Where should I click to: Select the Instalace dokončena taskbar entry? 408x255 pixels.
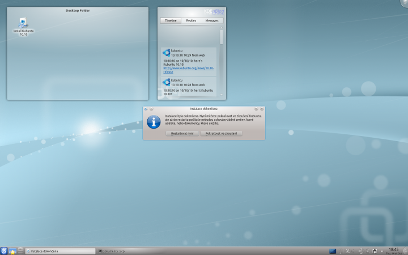tap(61, 251)
